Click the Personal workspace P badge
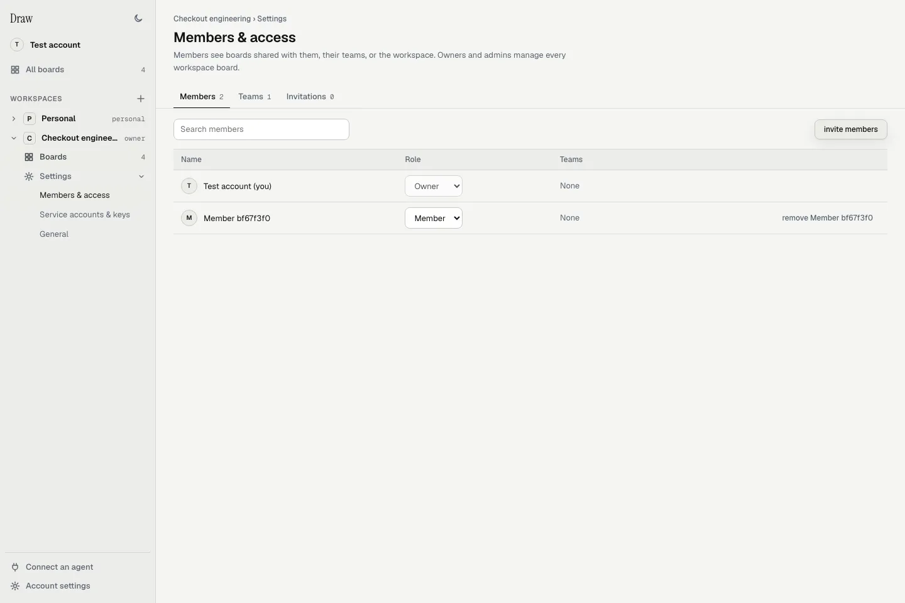Image resolution: width=905 pixels, height=603 pixels. [30, 119]
